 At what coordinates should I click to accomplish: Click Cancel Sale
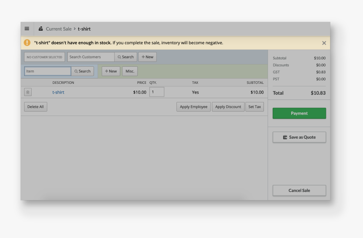coord(299,190)
